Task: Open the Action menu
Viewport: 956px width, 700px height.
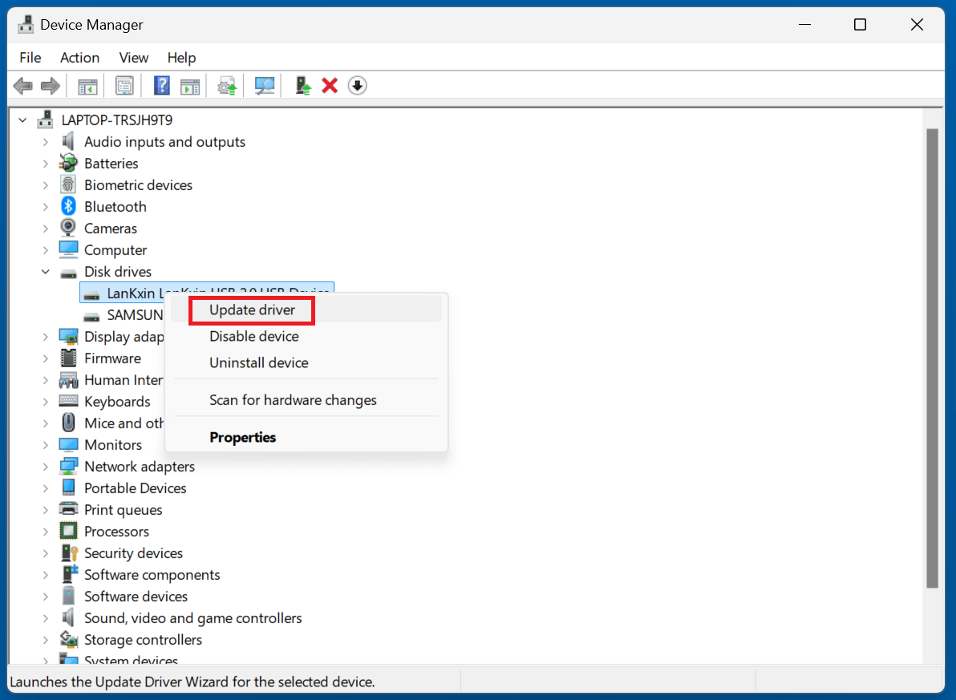Action: coord(79,57)
